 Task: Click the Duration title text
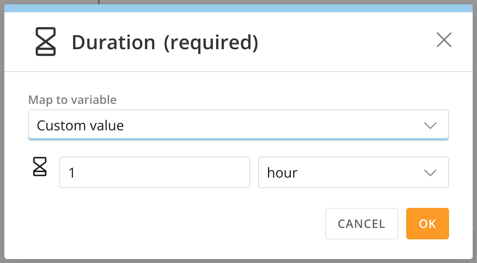tap(114, 42)
